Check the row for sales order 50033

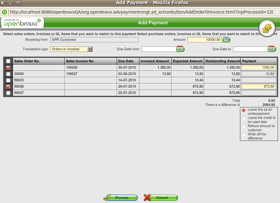click(8, 80)
